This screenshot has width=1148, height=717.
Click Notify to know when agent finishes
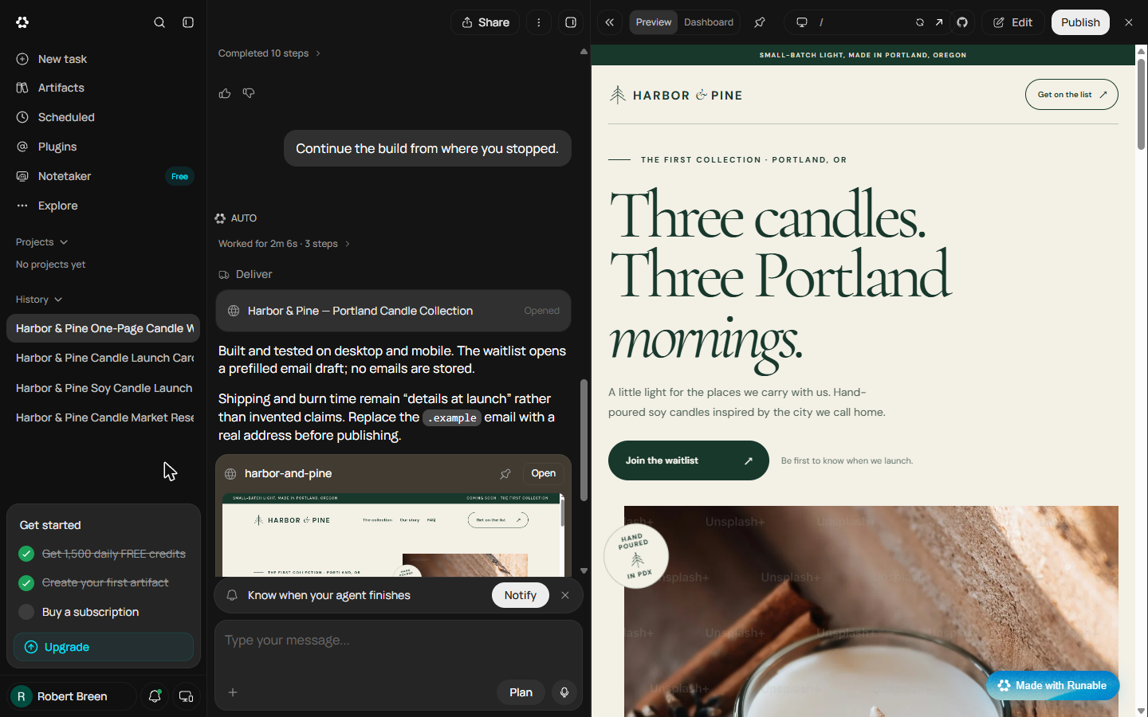521,595
